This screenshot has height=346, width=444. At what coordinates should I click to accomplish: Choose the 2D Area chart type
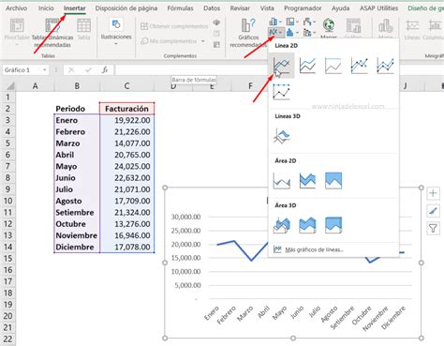282,181
